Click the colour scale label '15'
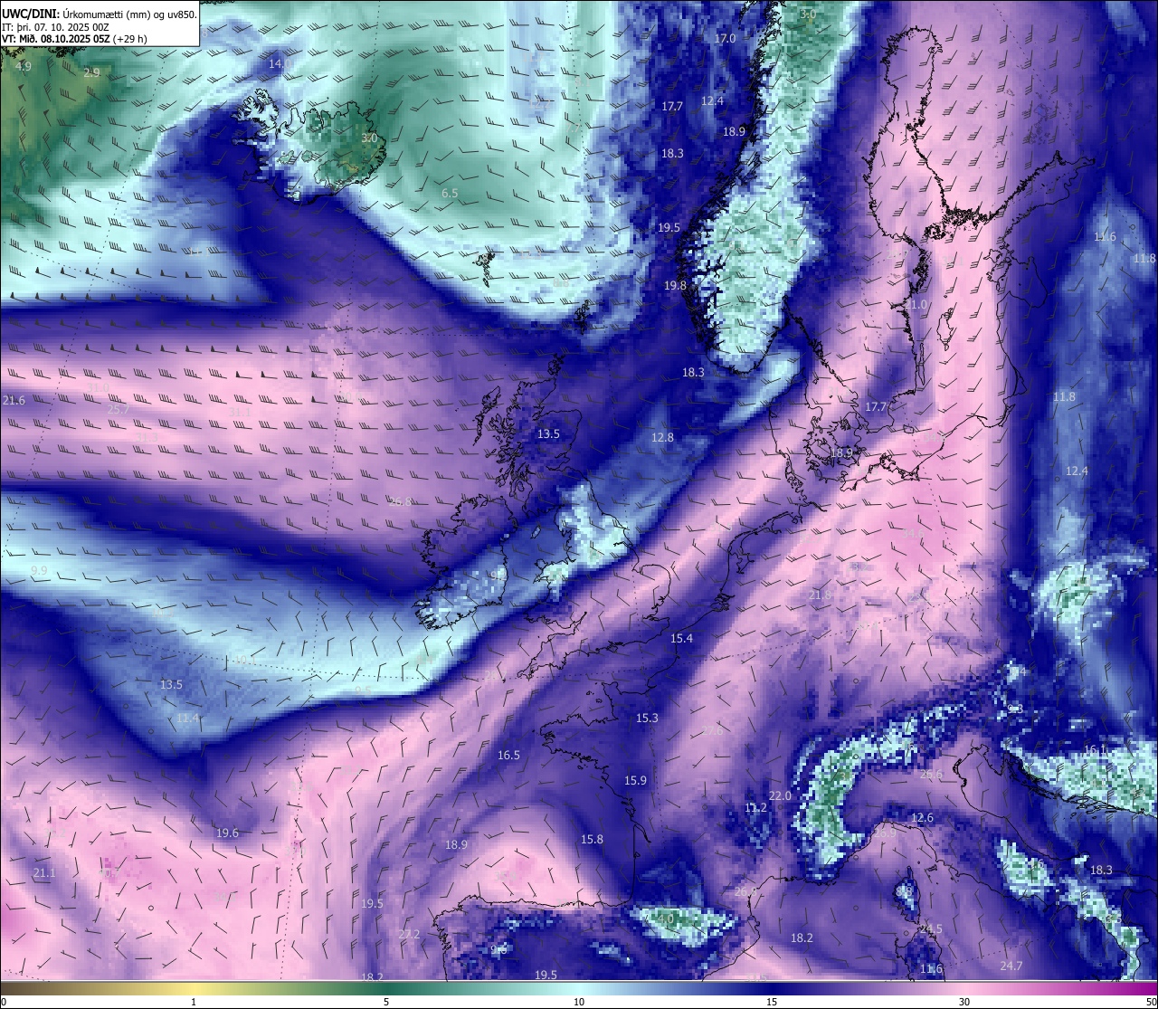This screenshot has height=1009, width=1158. [x=772, y=1002]
